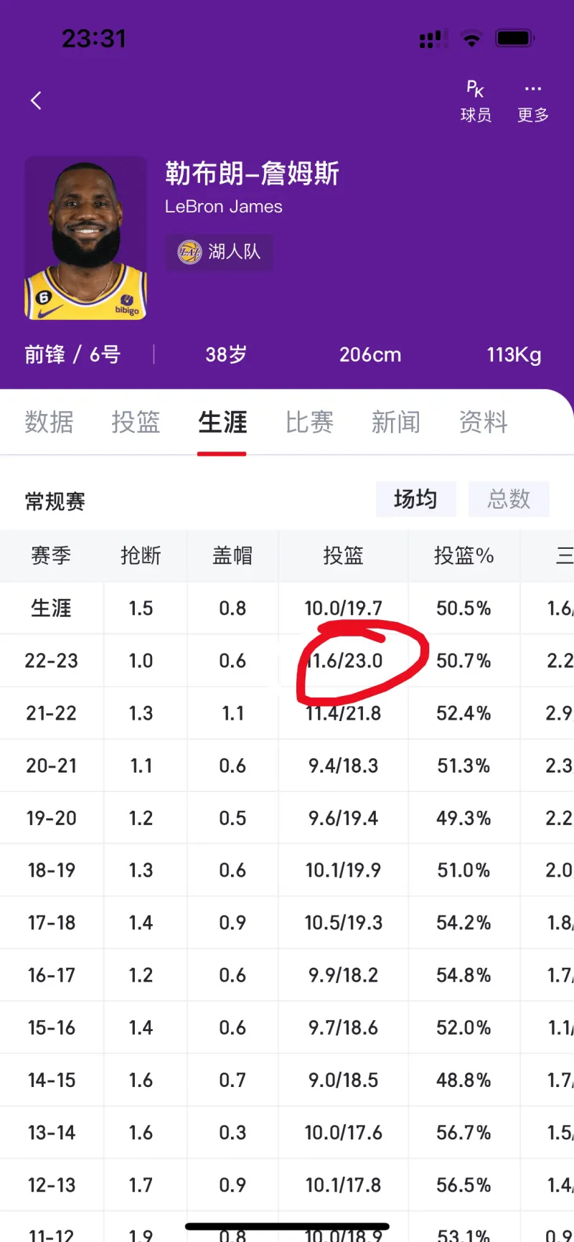
Task: Tap the 0.3 blocks value in 13-14
Action: click(x=232, y=1132)
